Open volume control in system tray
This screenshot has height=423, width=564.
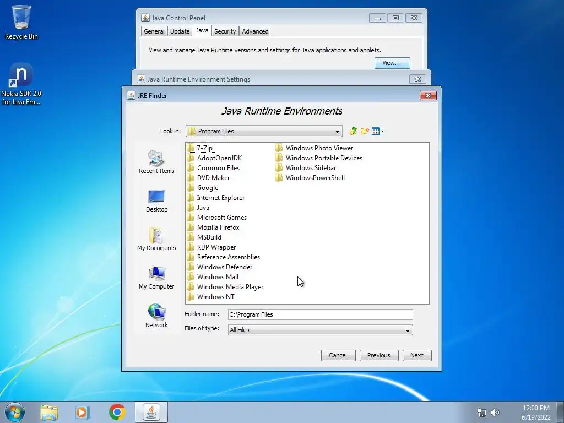pyautogui.click(x=495, y=412)
